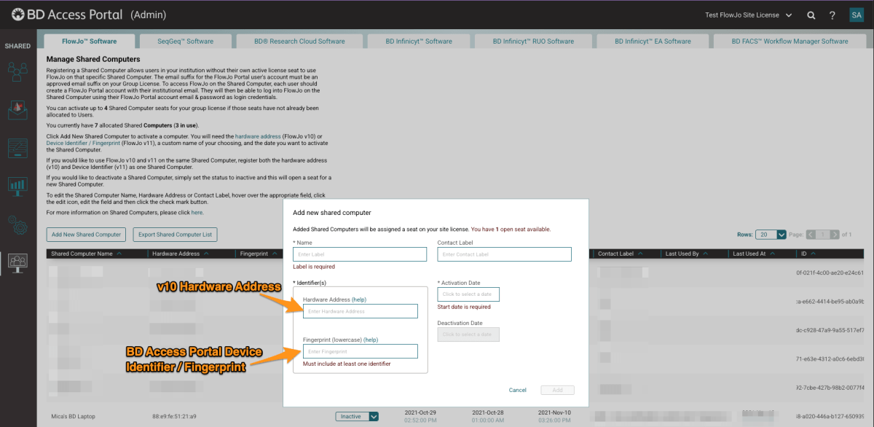This screenshot has height=427, width=874.
Task: Cancel the Add new shared computer dialog
Action: pos(518,390)
